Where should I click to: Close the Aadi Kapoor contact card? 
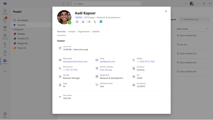coord(166,11)
